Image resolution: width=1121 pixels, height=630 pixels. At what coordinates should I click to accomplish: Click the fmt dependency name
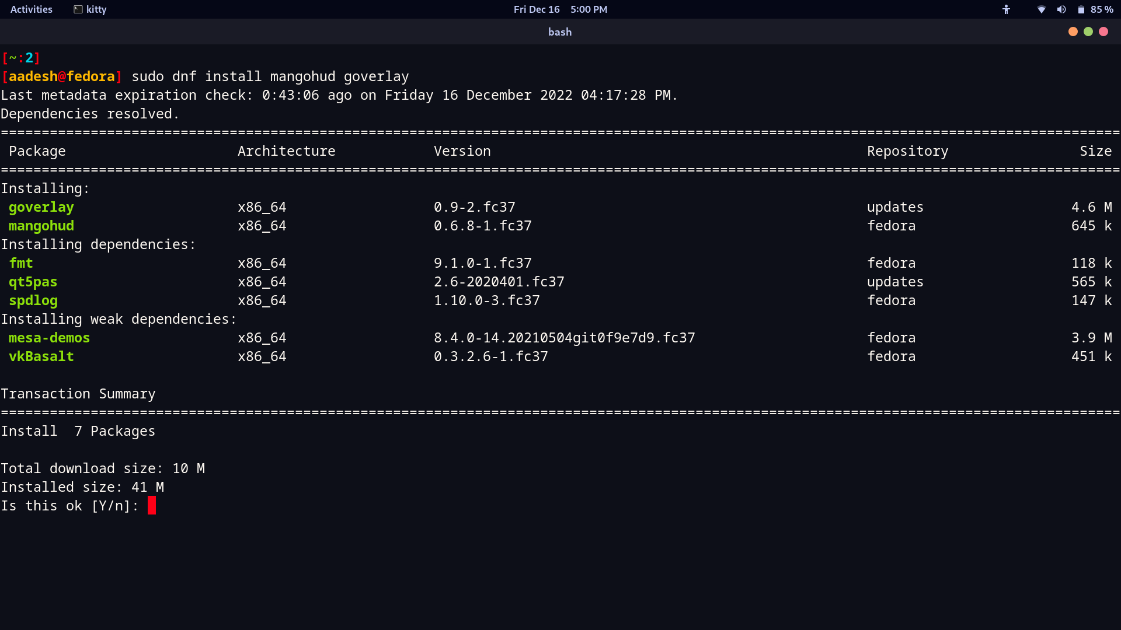coord(21,263)
